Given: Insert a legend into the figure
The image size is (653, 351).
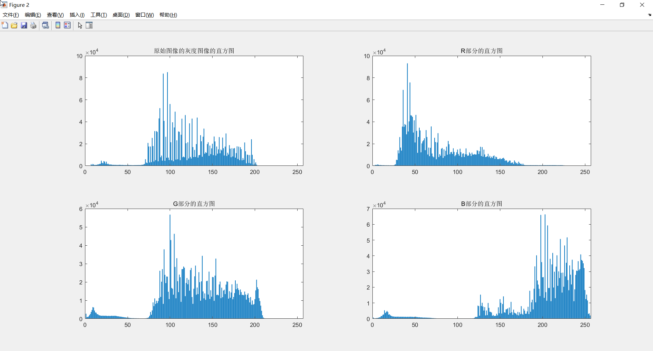Looking at the screenshot, I should pos(67,25).
